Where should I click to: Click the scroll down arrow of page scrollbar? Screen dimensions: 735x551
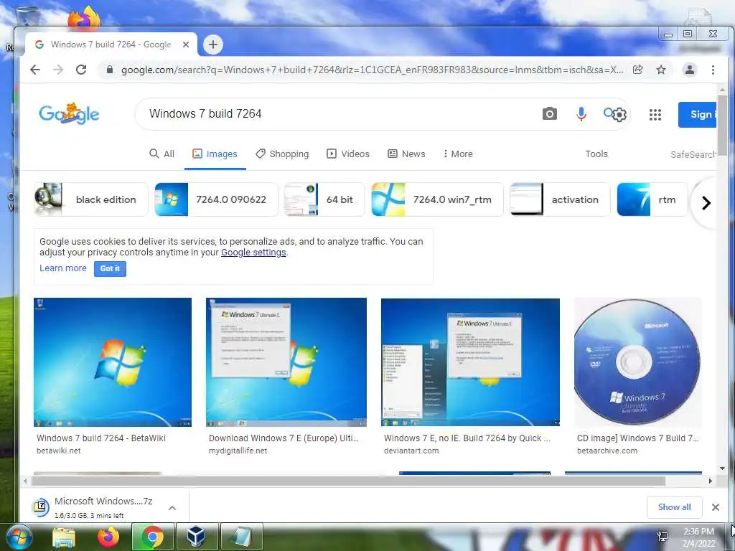722,468
